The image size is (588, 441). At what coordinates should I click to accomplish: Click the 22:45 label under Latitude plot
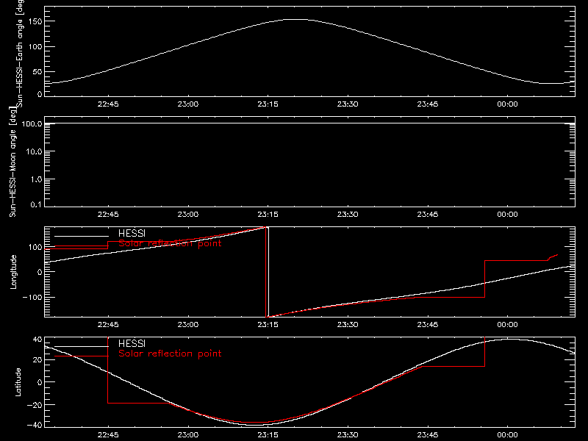pos(108,435)
